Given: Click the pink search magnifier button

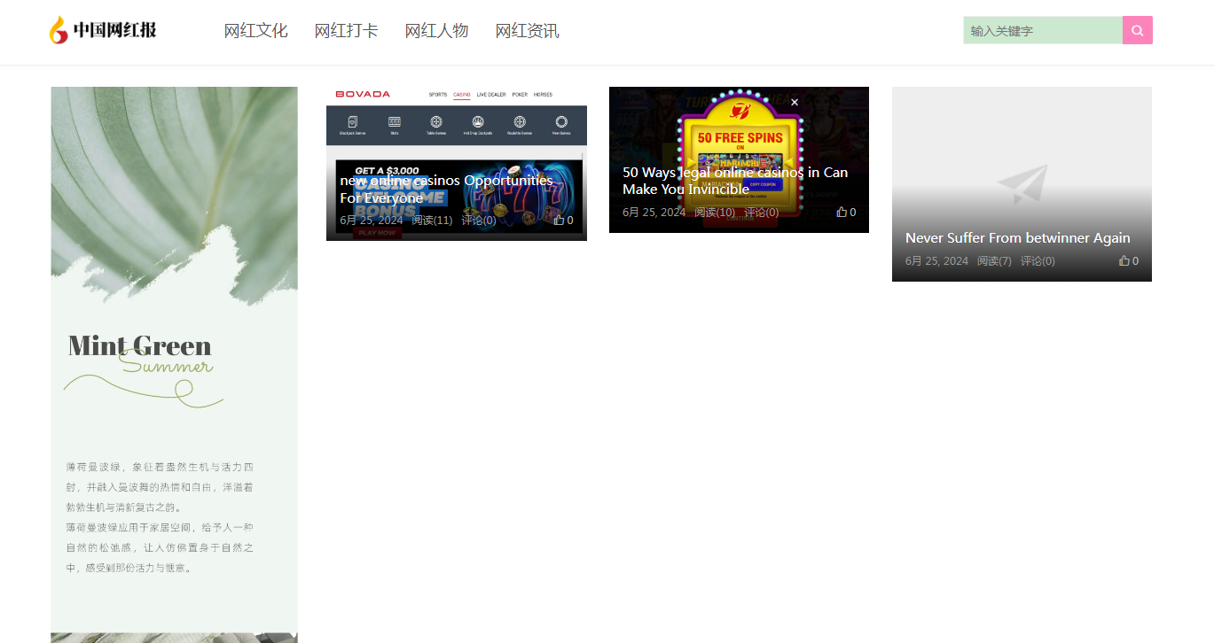Looking at the screenshot, I should tap(1138, 30).
